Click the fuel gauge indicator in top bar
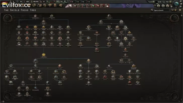The width and height of the screenshot is (183, 103). (50, 2)
